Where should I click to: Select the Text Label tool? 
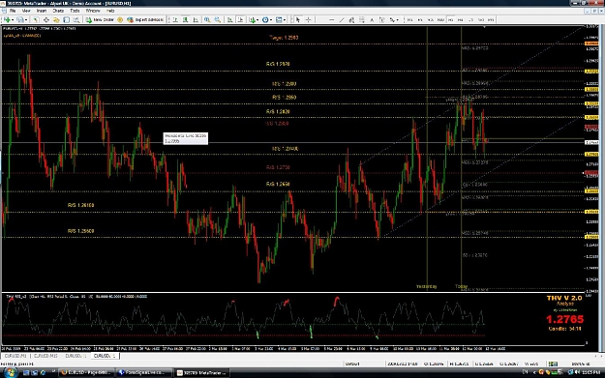click(x=381, y=19)
